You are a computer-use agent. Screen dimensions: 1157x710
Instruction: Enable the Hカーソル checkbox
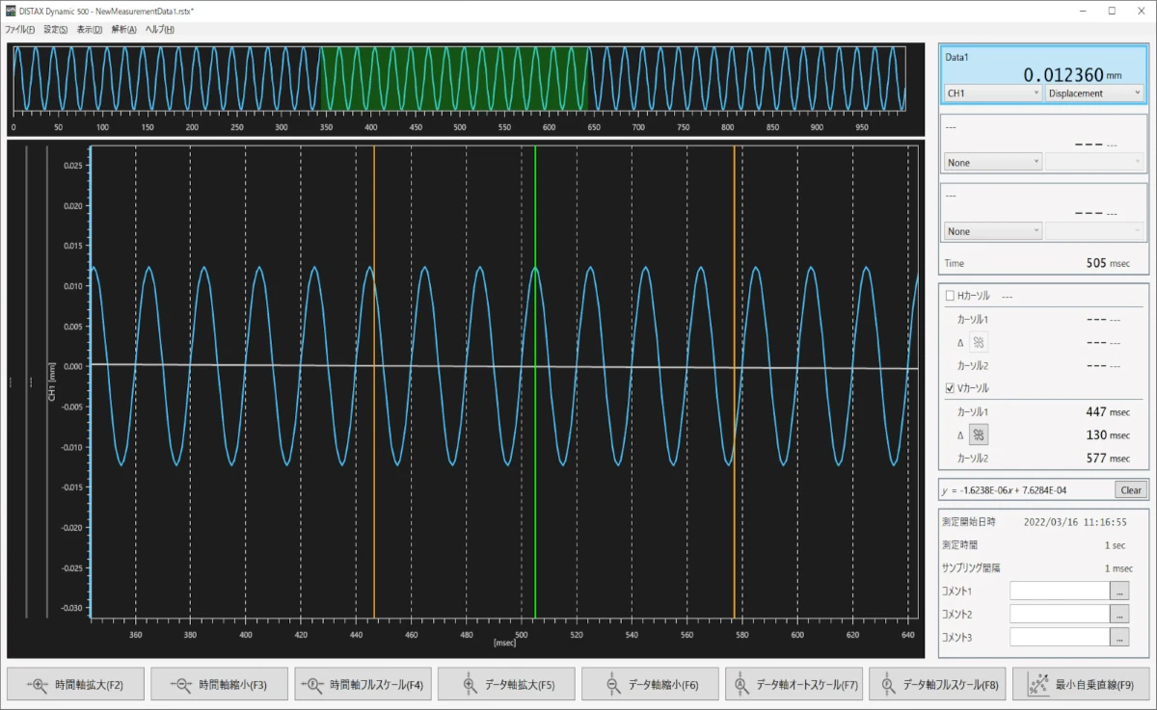pos(950,296)
